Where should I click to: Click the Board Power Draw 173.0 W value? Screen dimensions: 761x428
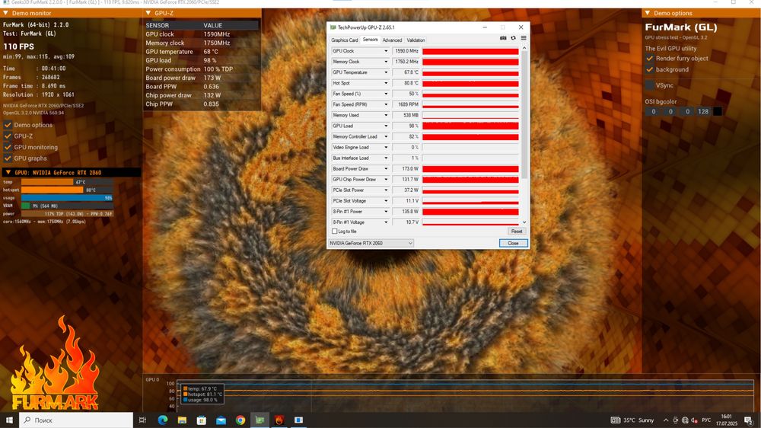406,168
